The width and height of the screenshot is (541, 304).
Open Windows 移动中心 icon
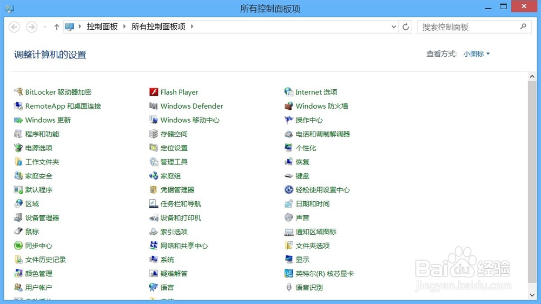pyautogui.click(x=154, y=120)
